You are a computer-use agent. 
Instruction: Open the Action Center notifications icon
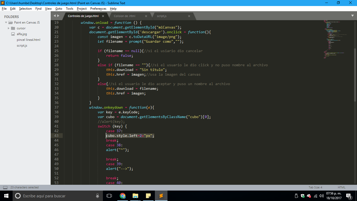(x=349, y=196)
